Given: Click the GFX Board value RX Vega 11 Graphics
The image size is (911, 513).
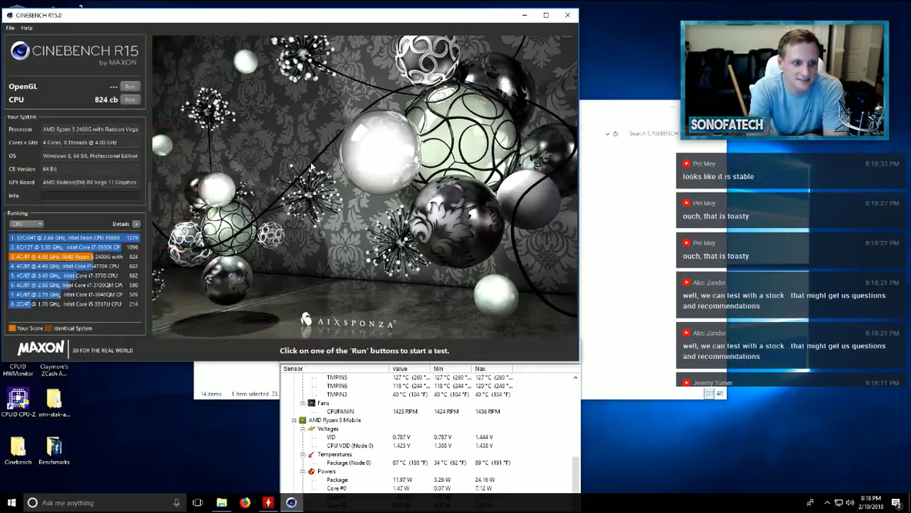Looking at the screenshot, I should pyautogui.click(x=90, y=183).
